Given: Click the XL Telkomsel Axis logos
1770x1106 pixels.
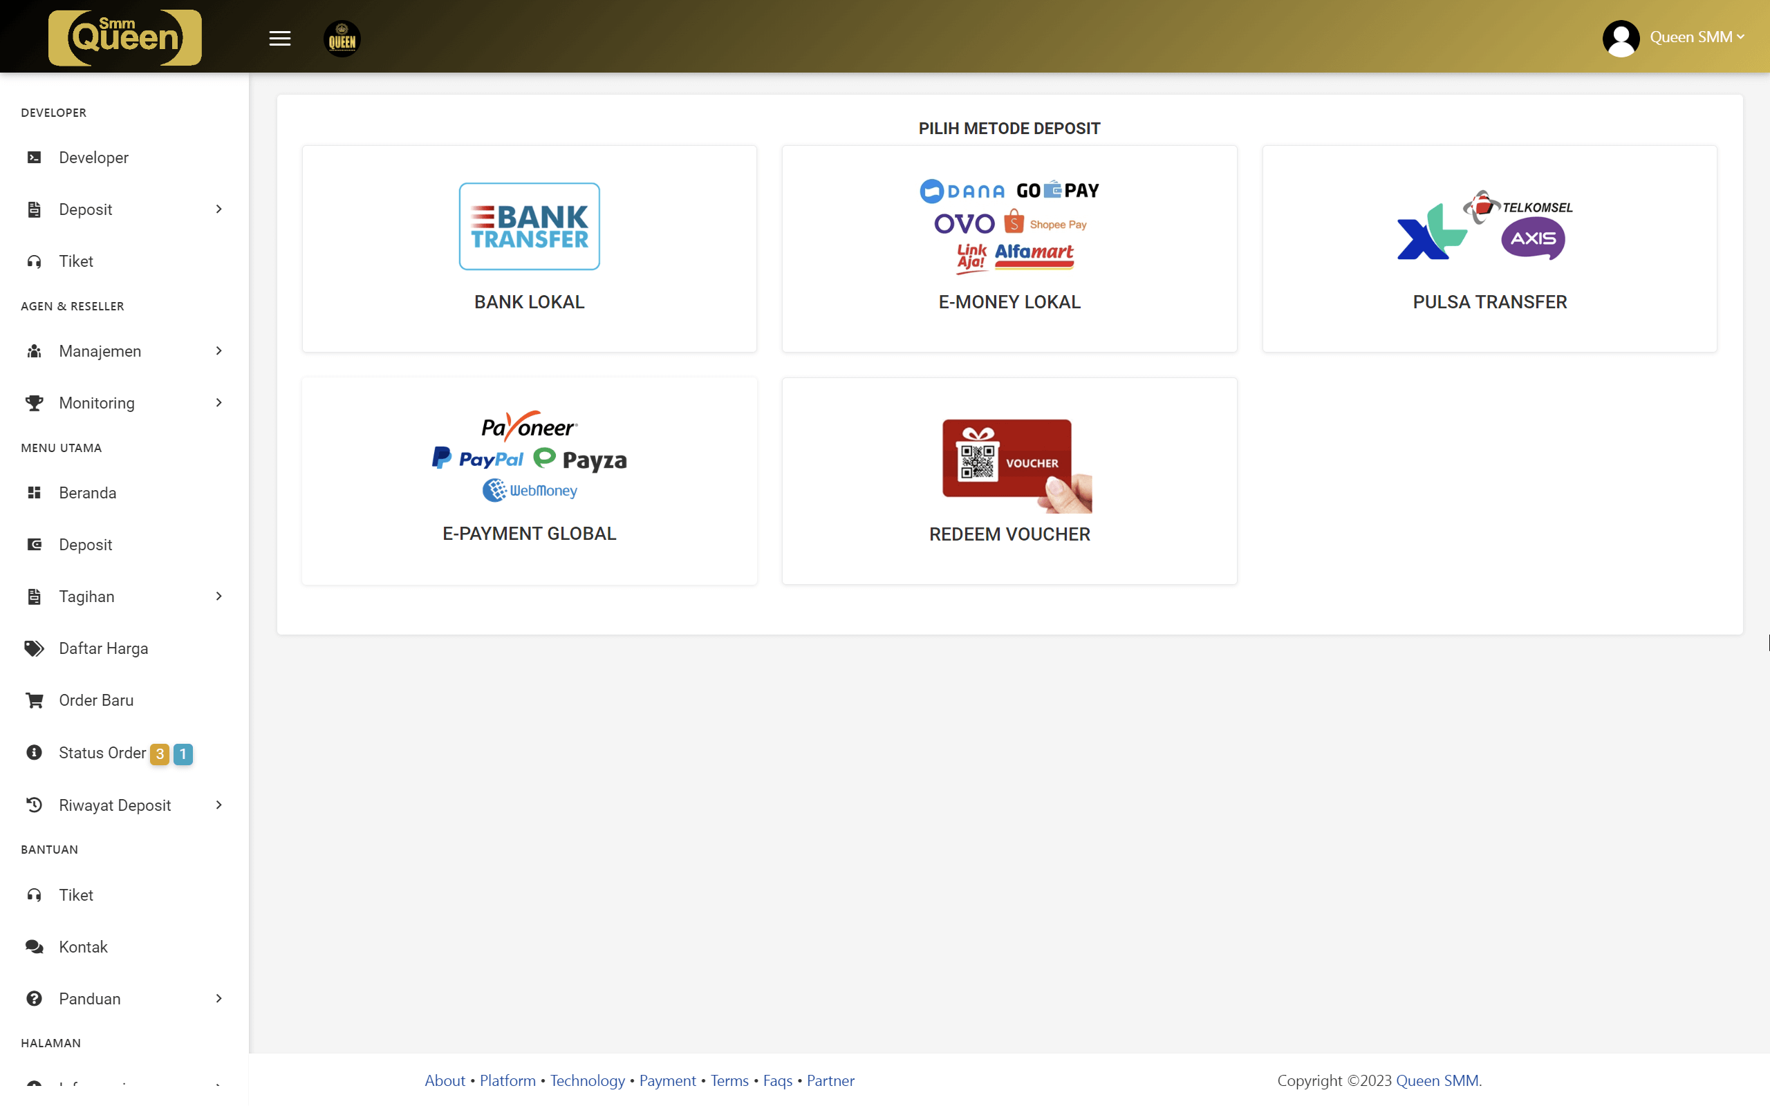Looking at the screenshot, I should [x=1484, y=225].
